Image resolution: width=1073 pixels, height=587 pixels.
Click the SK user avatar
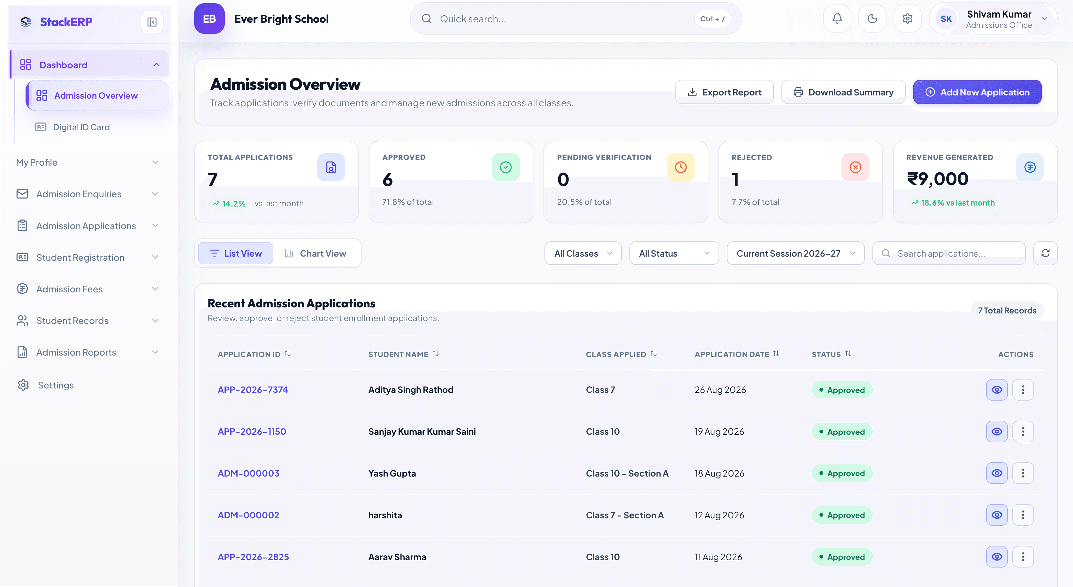[x=946, y=19]
